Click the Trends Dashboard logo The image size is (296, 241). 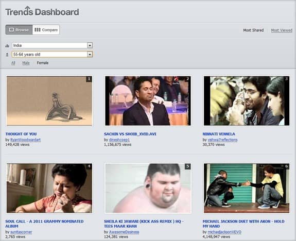click(x=42, y=11)
